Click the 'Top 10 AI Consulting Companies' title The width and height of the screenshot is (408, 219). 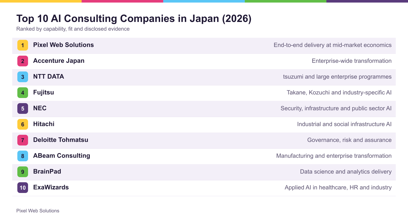[x=134, y=19]
